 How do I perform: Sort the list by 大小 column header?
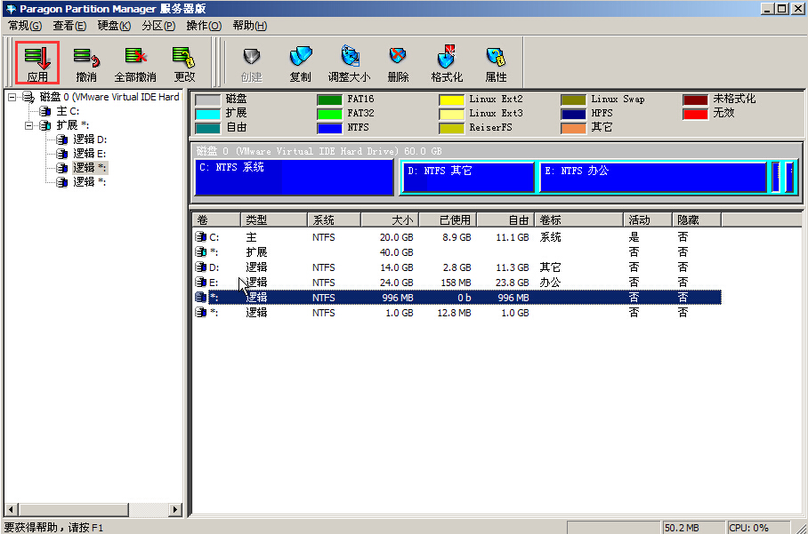tap(389, 219)
